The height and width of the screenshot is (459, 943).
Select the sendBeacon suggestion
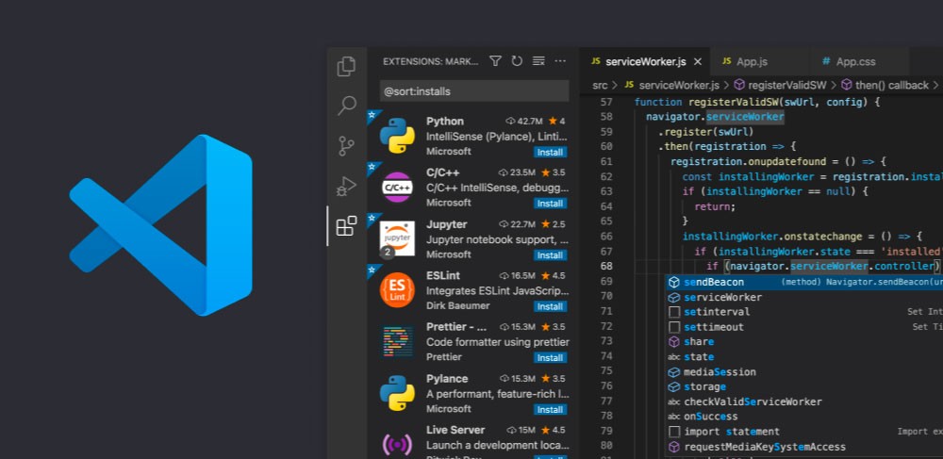click(x=804, y=283)
